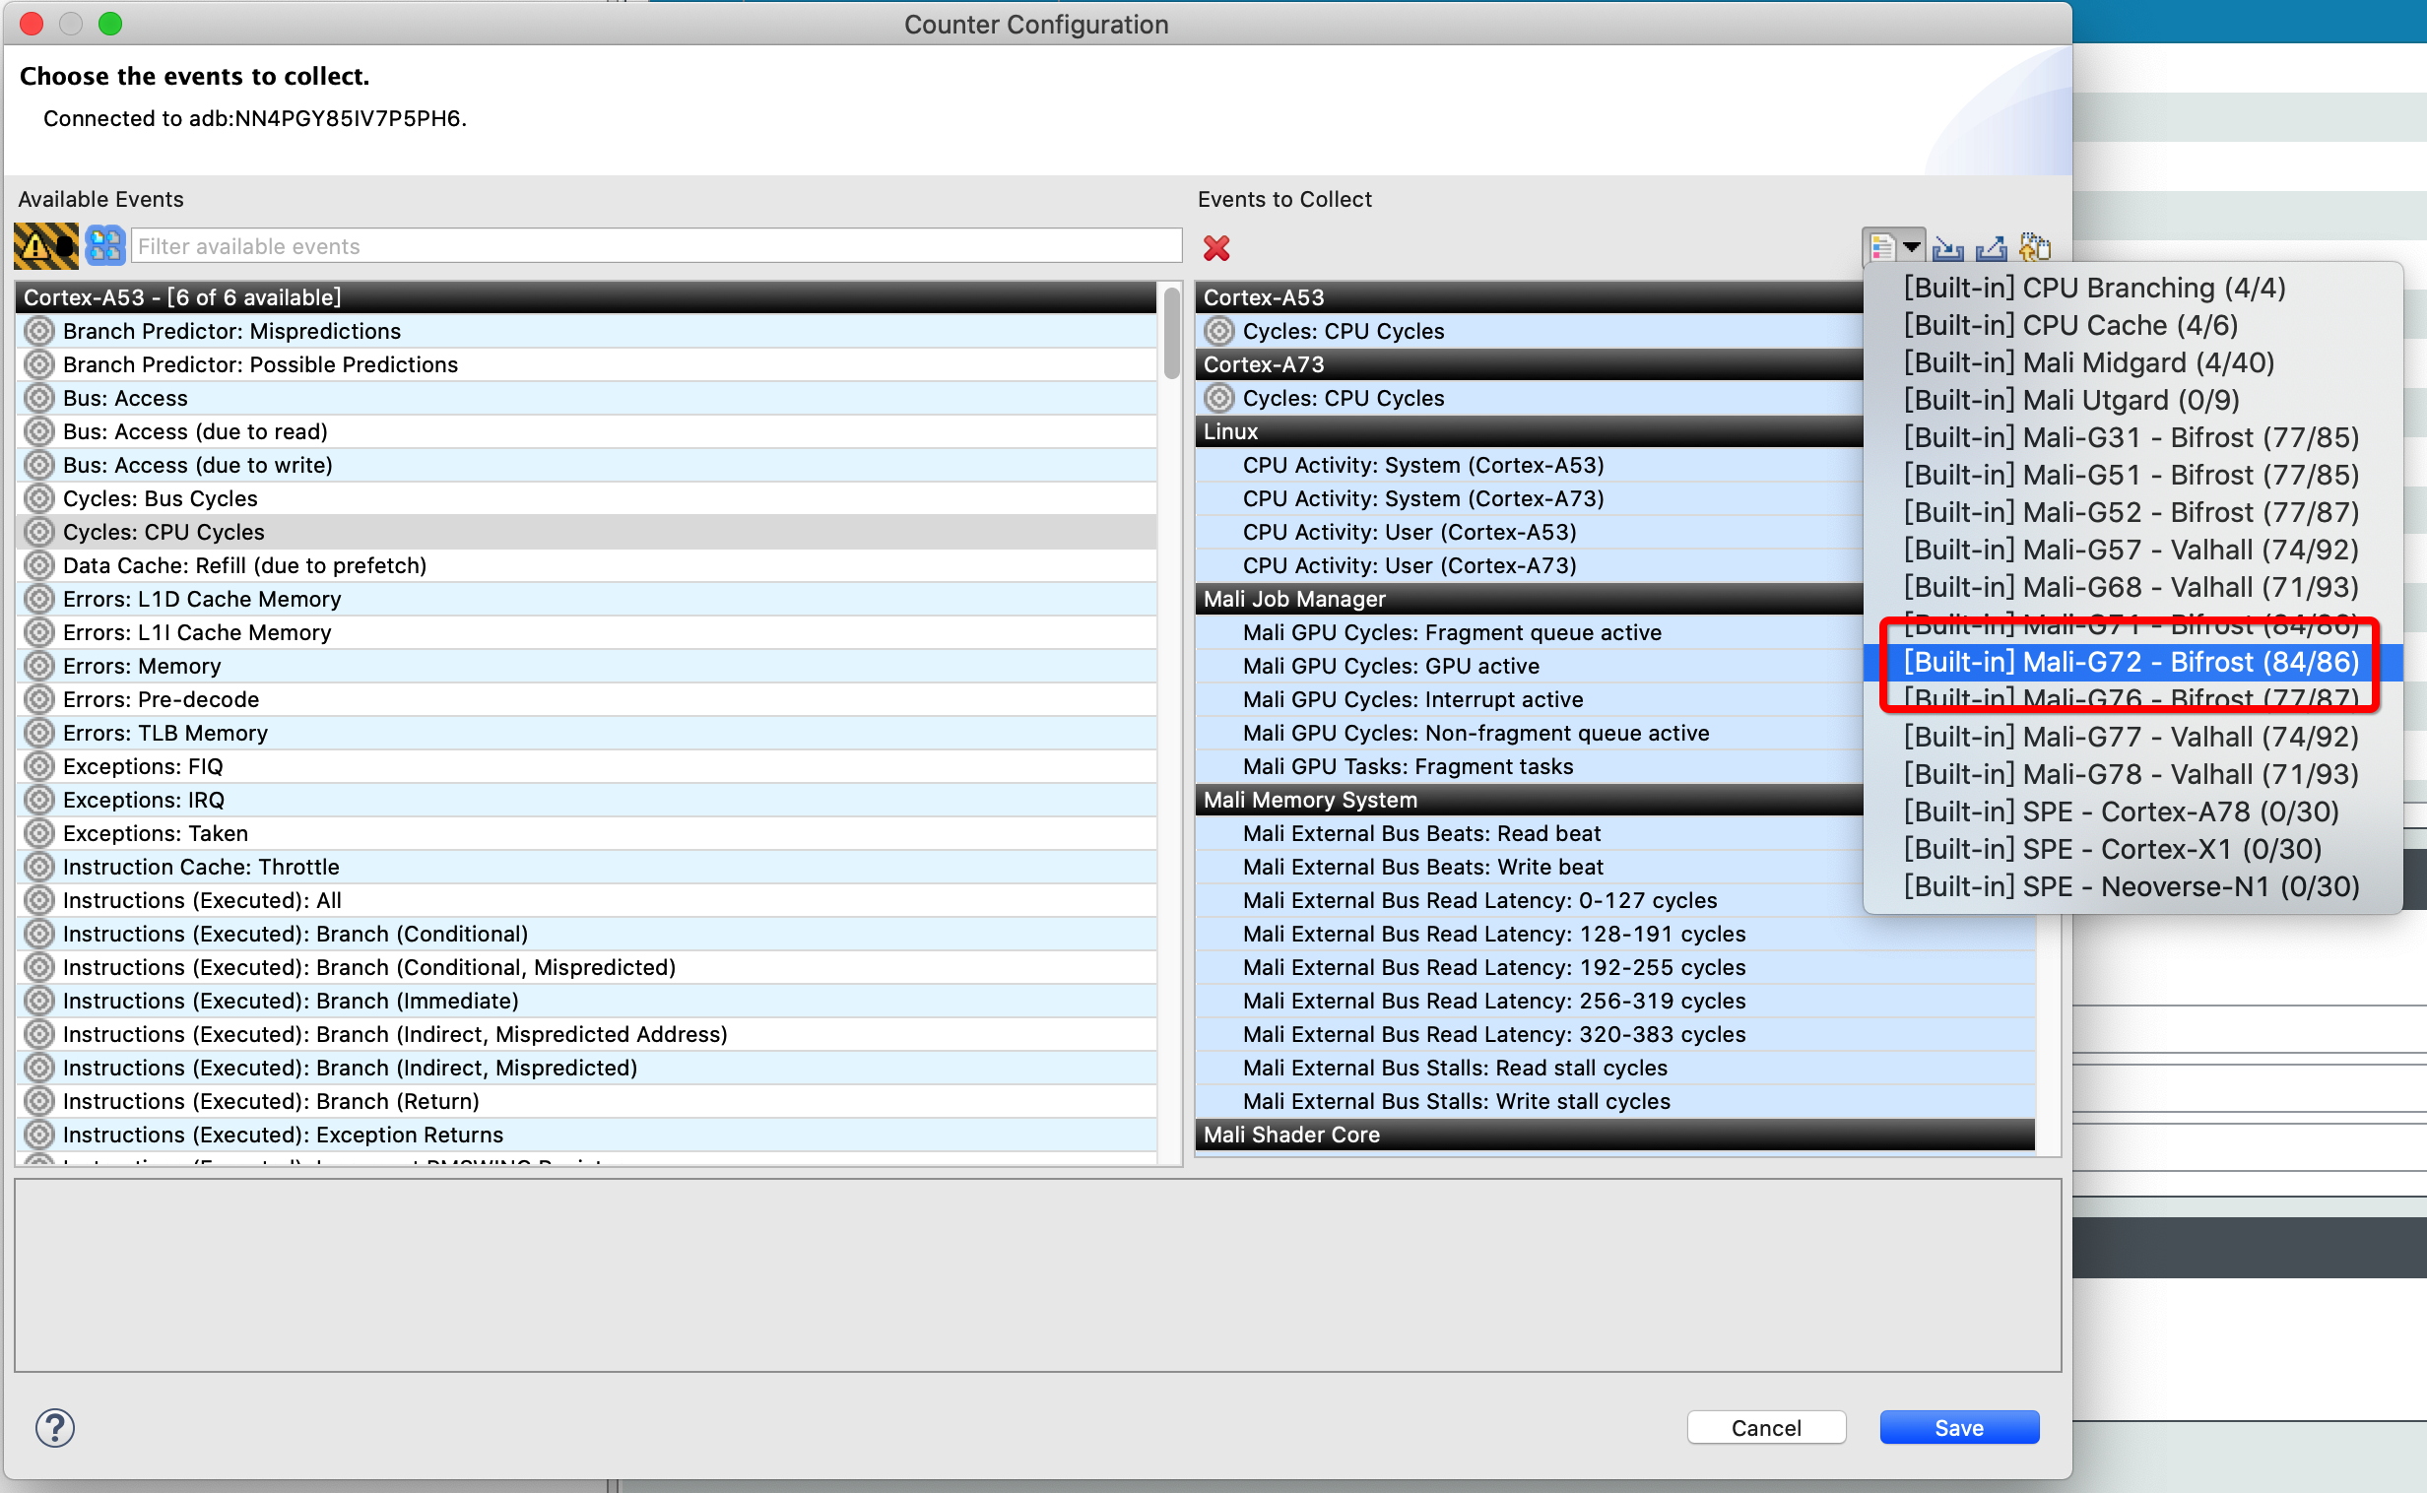Toggle sampling icon beside Bus: Access

(x=39, y=398)
